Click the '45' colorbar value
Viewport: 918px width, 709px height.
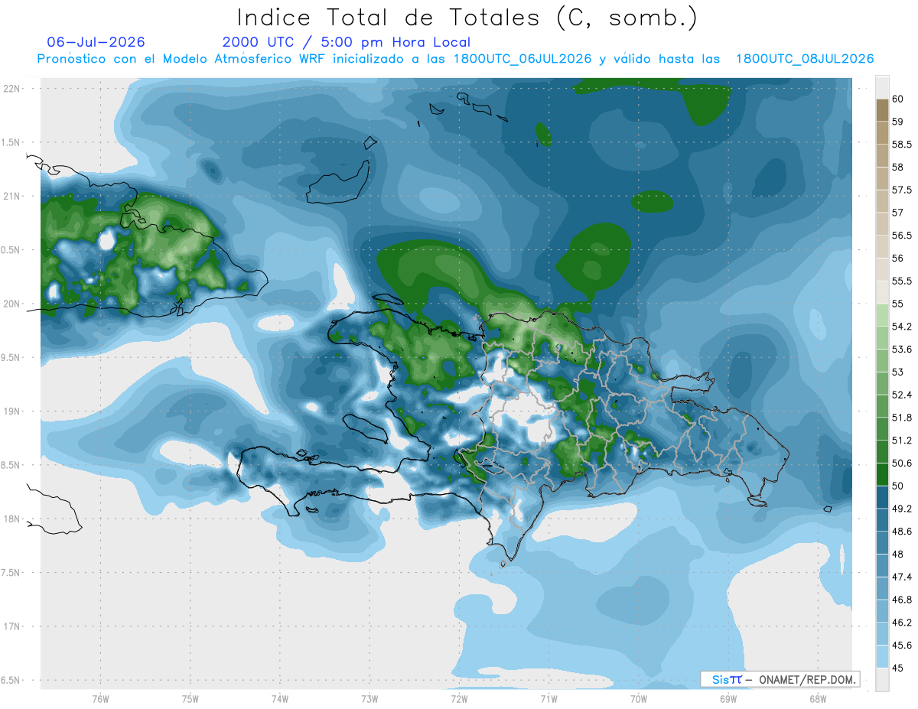[x=897, y=668]
